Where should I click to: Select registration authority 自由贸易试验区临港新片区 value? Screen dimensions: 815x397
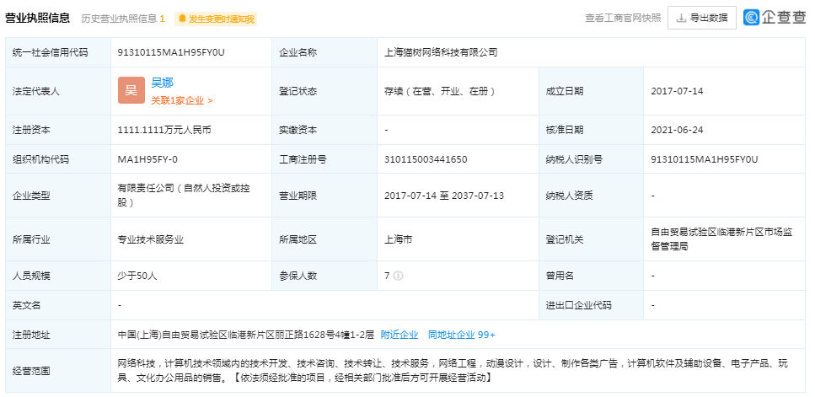(721, 239)
